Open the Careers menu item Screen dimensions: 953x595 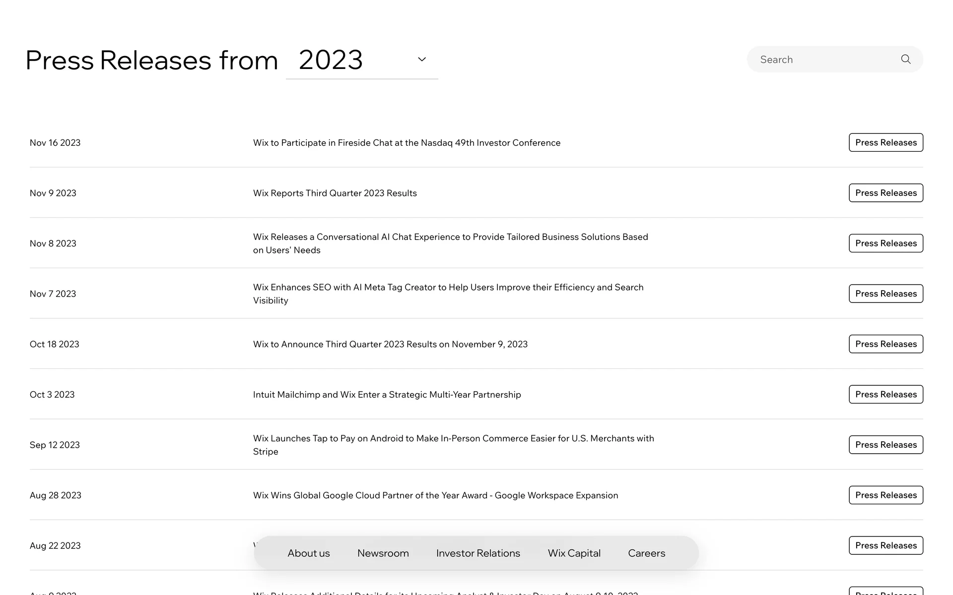[x=646, y=553]
